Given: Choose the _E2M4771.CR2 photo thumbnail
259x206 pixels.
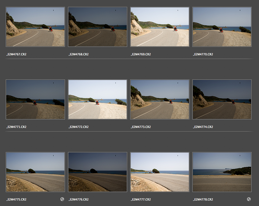Looking at the screenshot, I should [35, 99].
